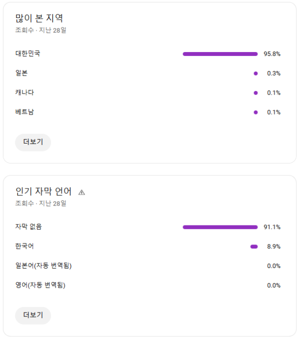The image size is (300, 341).
Task: Click the 많이 본 지역 card title
Action: tap(39, 18)
